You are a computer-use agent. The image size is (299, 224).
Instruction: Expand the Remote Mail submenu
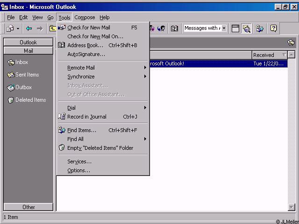103,68
